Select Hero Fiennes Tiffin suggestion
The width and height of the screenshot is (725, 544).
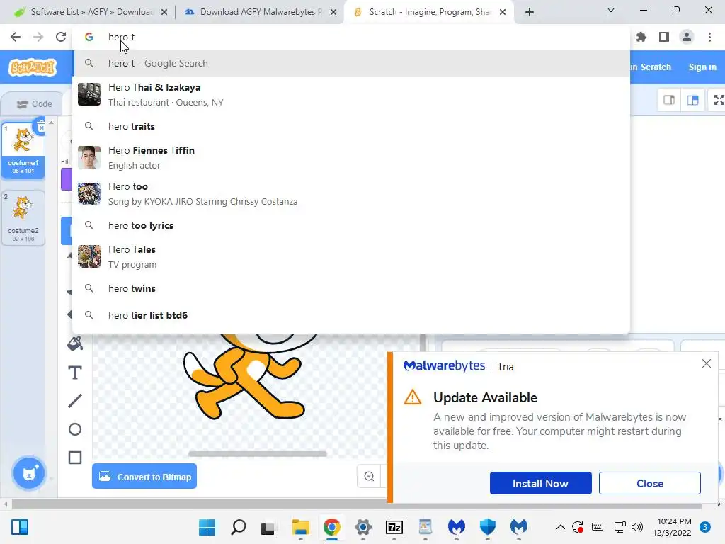click(x=351, y=157)
